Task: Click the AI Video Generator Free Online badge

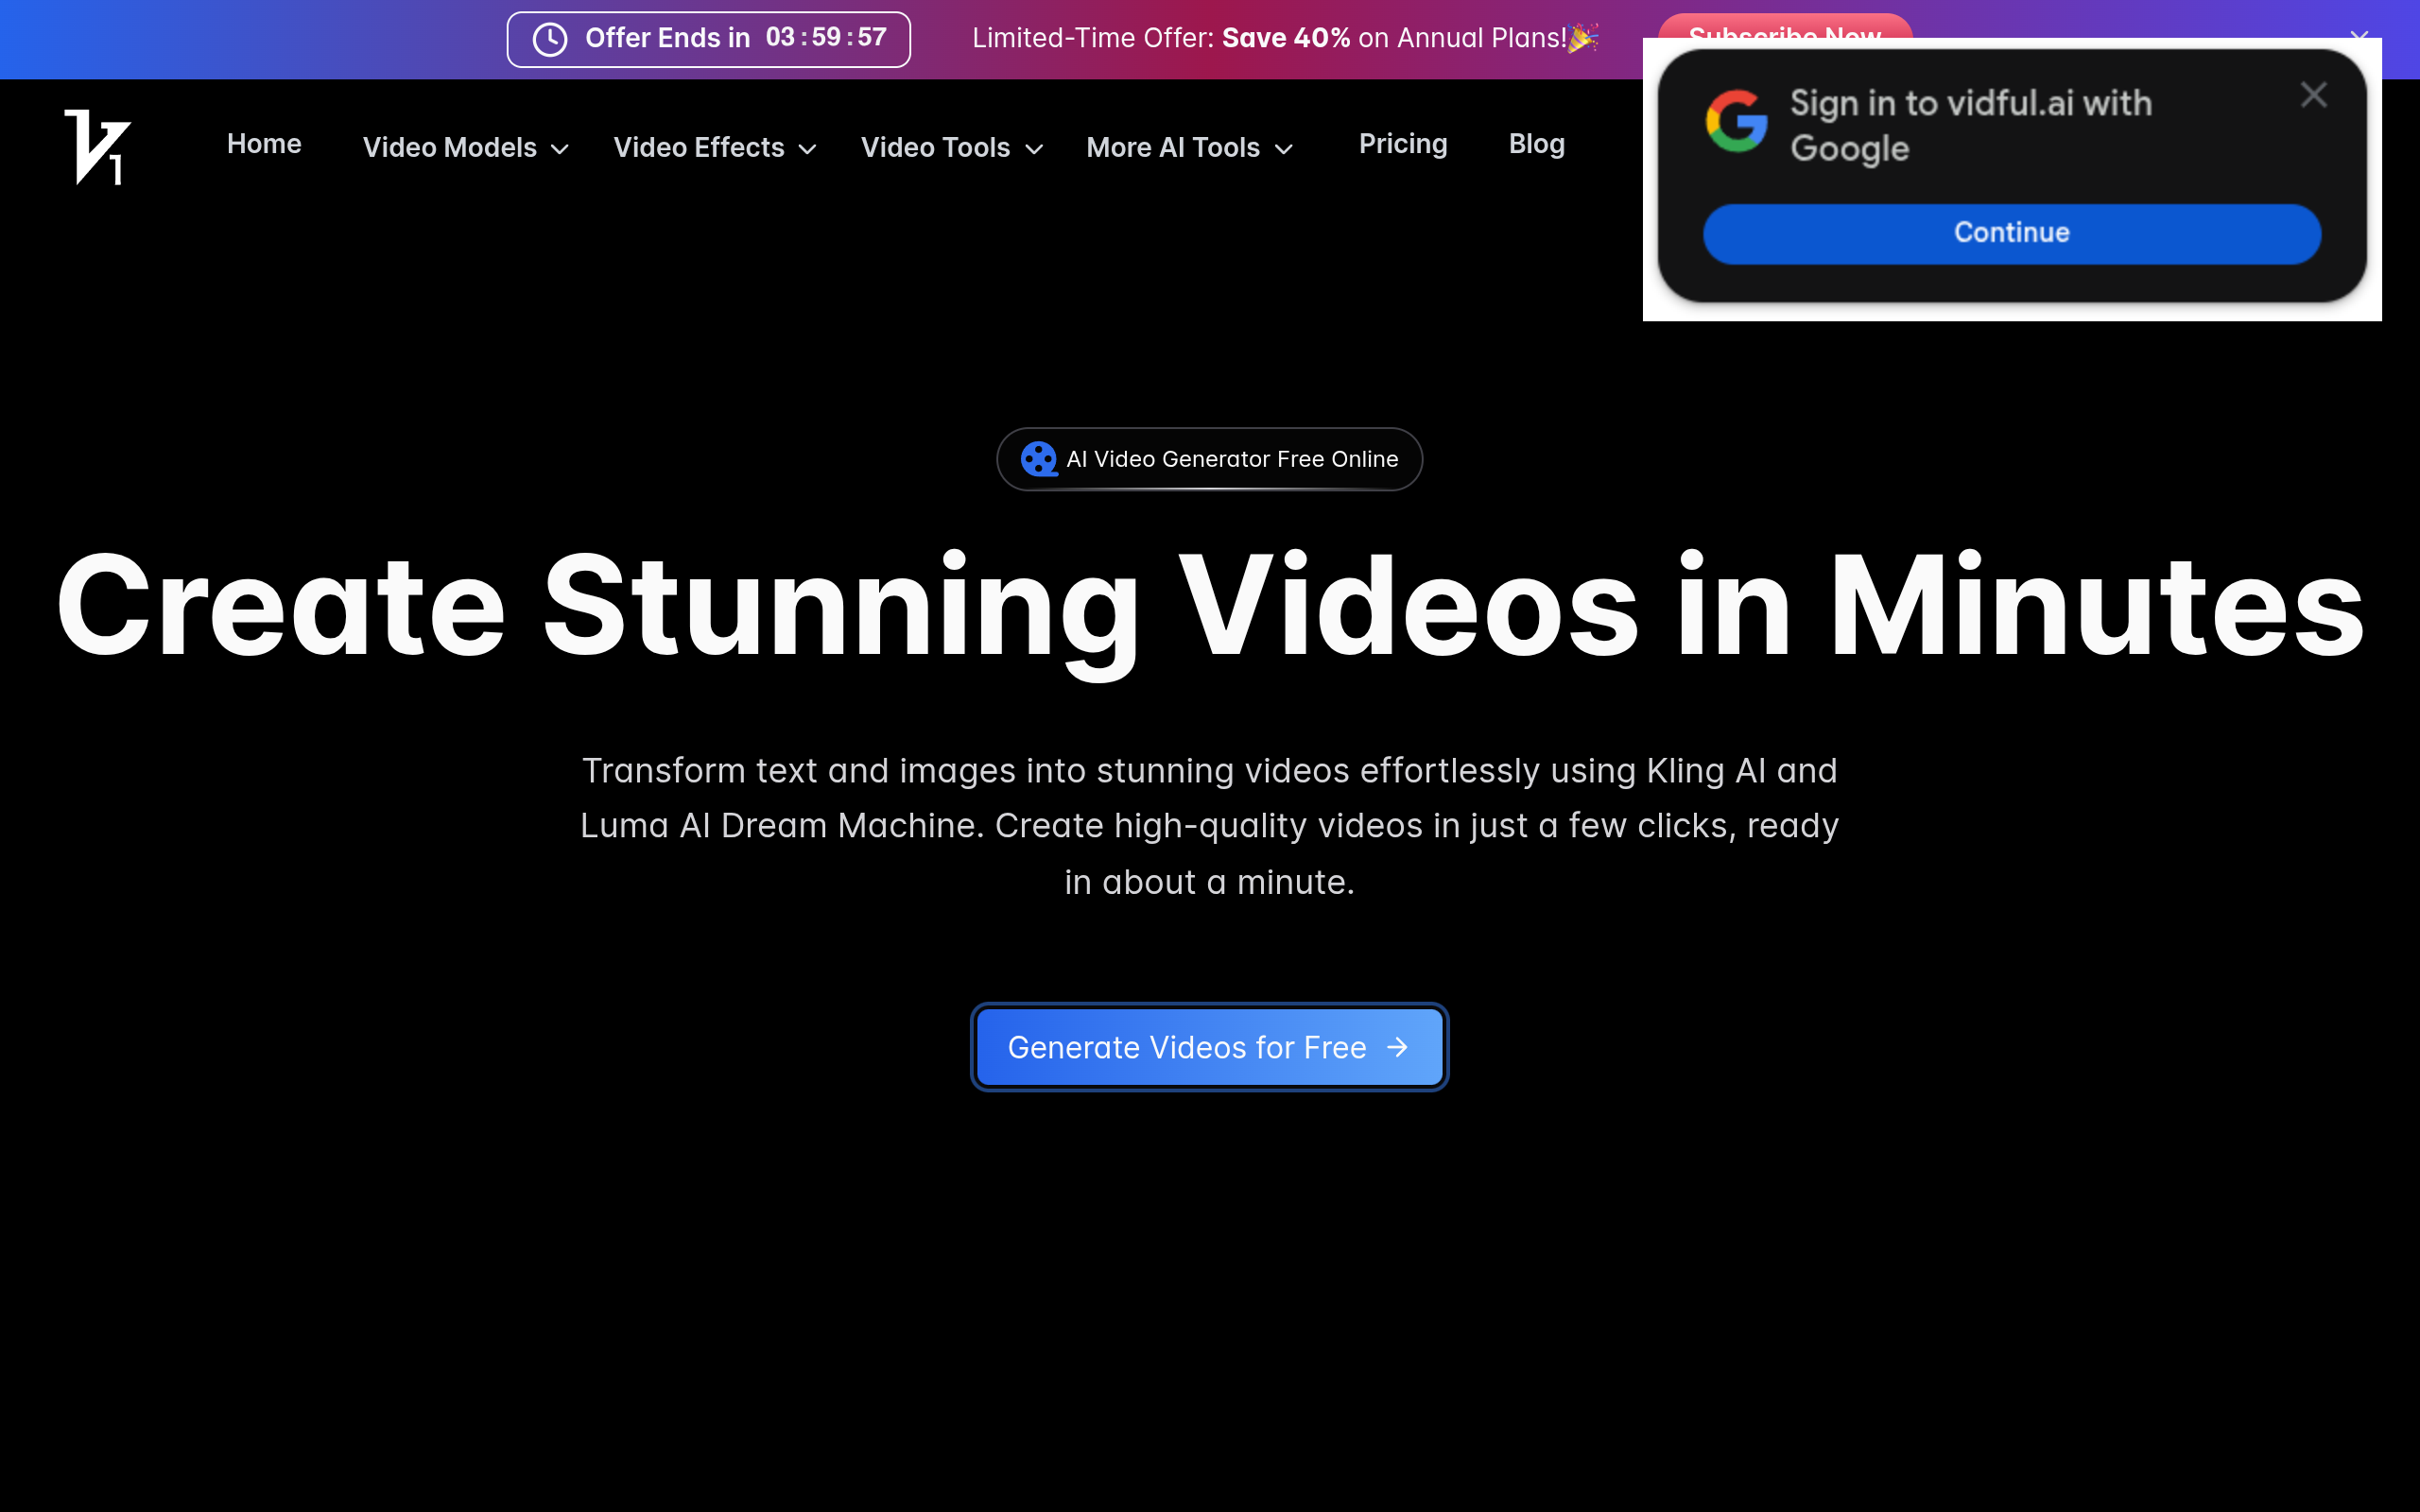Action: [x=1209, y=459]
